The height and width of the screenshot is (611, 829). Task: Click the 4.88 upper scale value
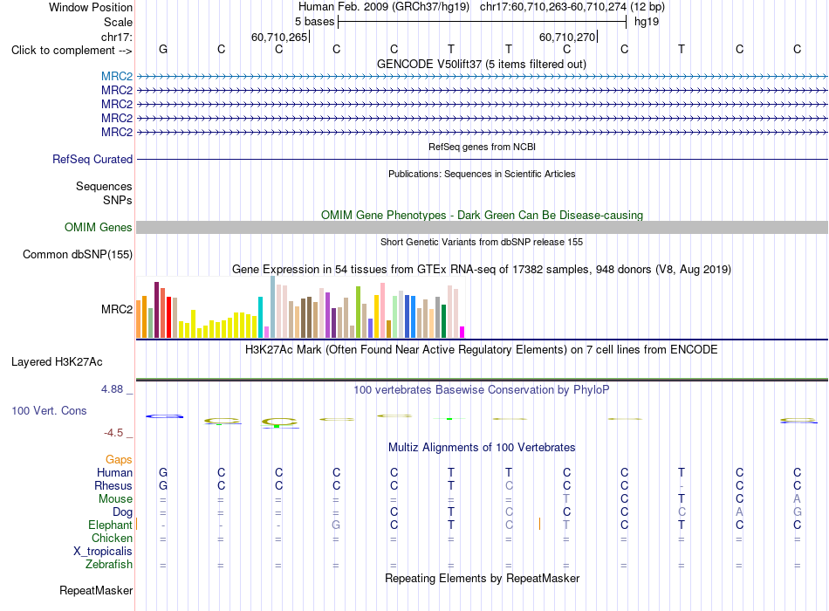[112, 389]
